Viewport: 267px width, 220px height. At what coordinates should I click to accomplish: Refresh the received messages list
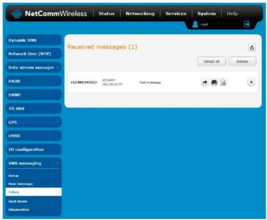[252, 48]
